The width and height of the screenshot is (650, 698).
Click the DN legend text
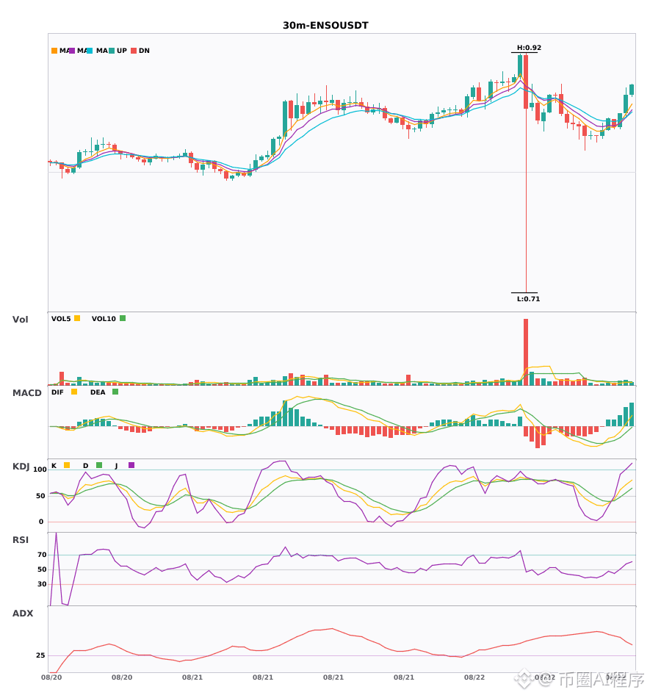pos(144,51)
